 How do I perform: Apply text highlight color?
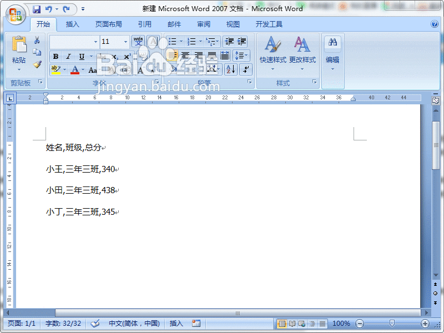[x=56, y=69]
